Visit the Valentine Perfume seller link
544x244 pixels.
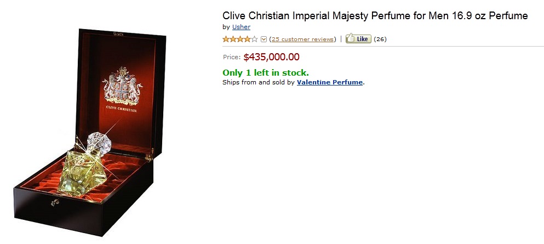pos(330,82)
